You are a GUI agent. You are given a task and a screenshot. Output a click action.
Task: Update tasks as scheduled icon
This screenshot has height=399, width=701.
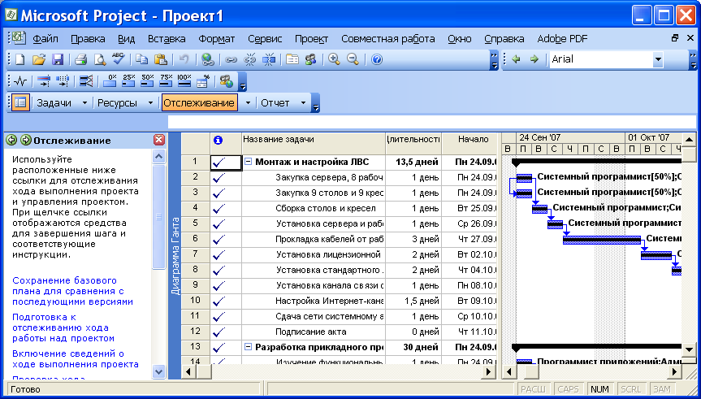[x=44, y=81]
